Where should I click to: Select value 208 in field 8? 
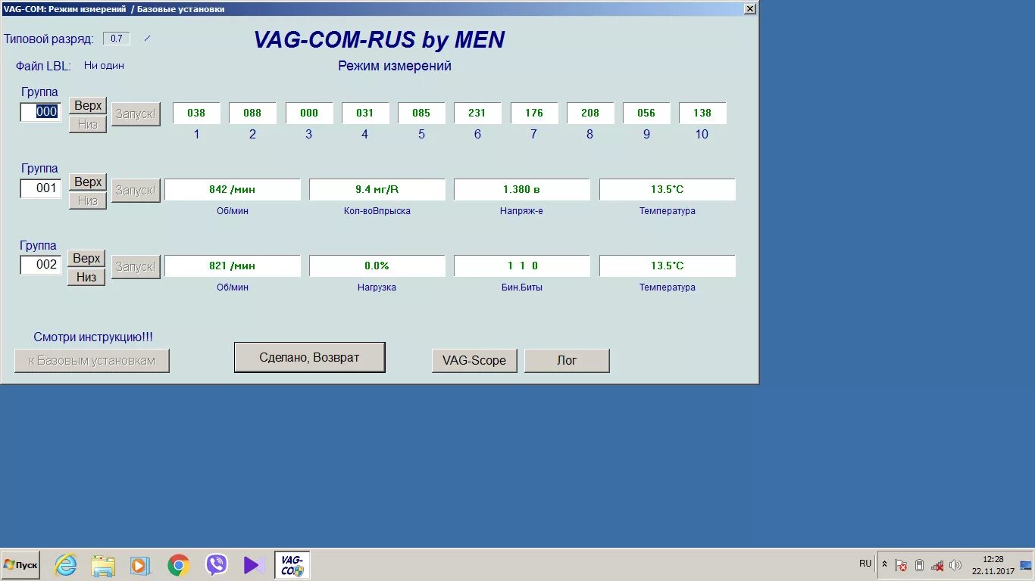pos(590,113)
